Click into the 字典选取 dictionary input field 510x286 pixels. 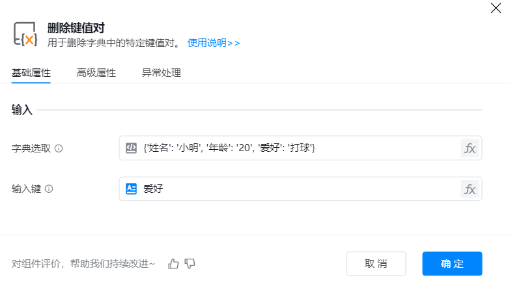[293, 148]
